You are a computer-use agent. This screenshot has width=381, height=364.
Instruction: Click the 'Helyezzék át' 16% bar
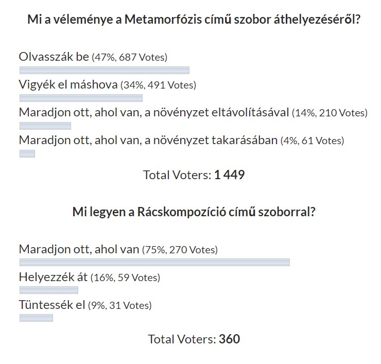coord(49,290)
